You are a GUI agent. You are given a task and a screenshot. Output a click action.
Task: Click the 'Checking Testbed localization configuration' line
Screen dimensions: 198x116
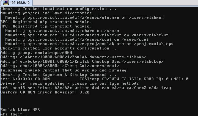[59, 9]
